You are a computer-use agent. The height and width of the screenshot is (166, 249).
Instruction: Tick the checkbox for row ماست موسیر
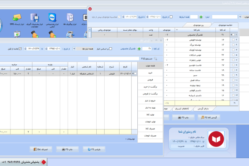pos(233,65)
